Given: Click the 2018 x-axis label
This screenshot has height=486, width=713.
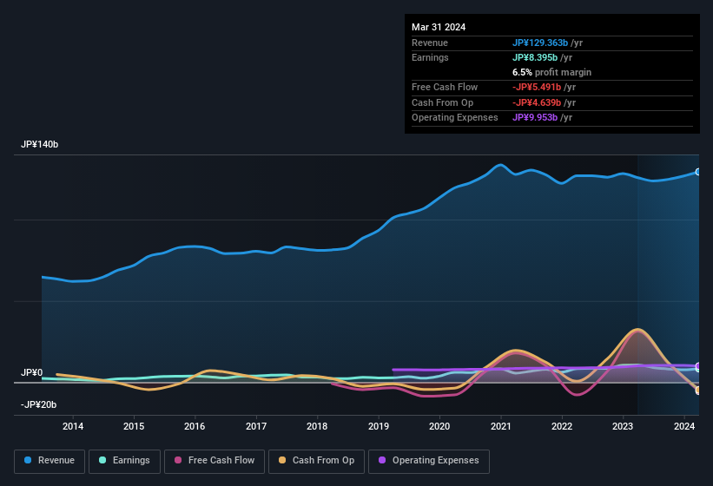Looking at the screenshot, I should point(317,426).
